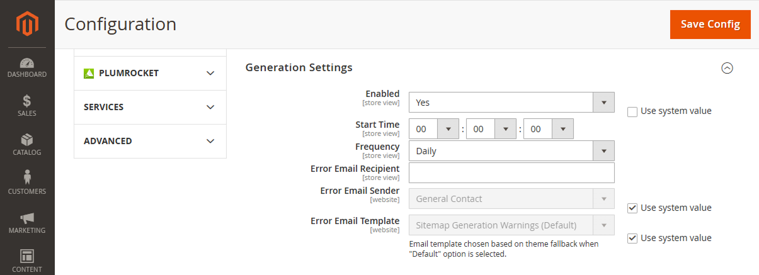Open the Frequency dropdown showing Daily
The height and width of the screenshot is (275, 759).
pos(511,151)
